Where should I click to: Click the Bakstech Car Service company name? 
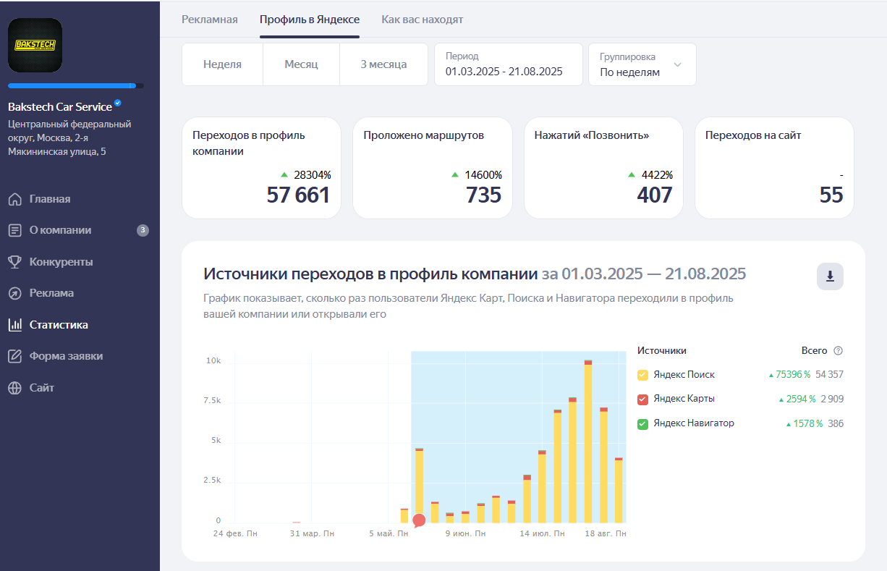pyautogui.click(x=60, y=107)
